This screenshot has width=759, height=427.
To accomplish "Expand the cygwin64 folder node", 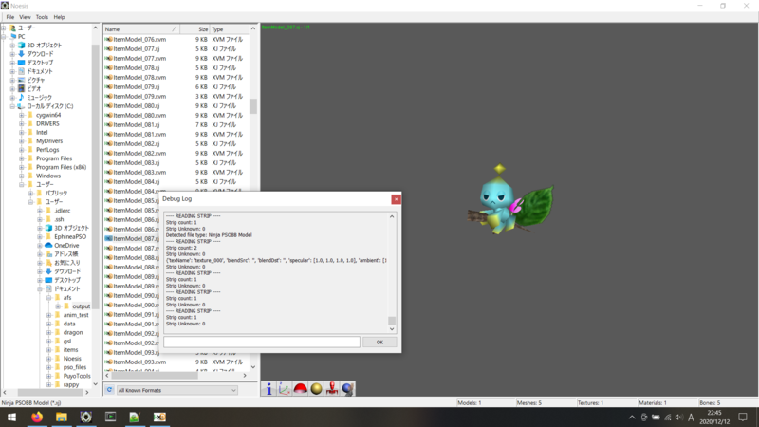I will [21, 115].
